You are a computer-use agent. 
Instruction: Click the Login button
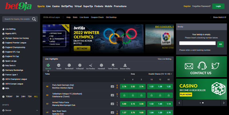point(218,6)
